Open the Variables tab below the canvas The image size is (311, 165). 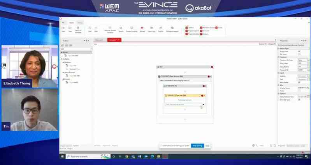click(x=97, y=146)
